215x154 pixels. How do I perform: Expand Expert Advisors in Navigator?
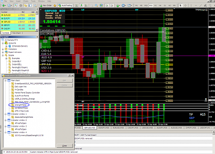(3, 52)
